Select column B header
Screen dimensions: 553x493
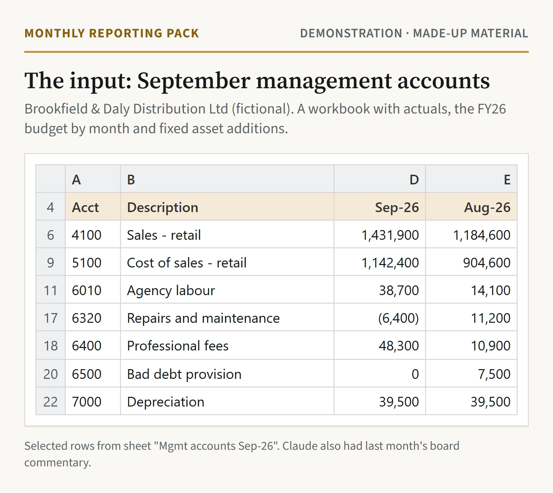(x=227, y=179)
